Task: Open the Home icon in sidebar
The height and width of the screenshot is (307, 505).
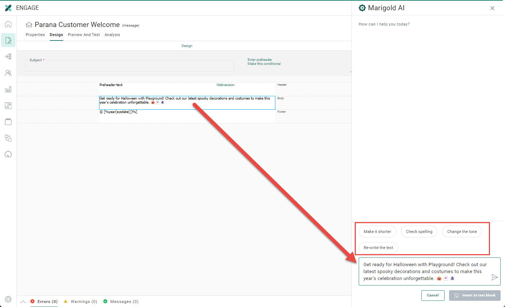Action: [x=8, y=24]
